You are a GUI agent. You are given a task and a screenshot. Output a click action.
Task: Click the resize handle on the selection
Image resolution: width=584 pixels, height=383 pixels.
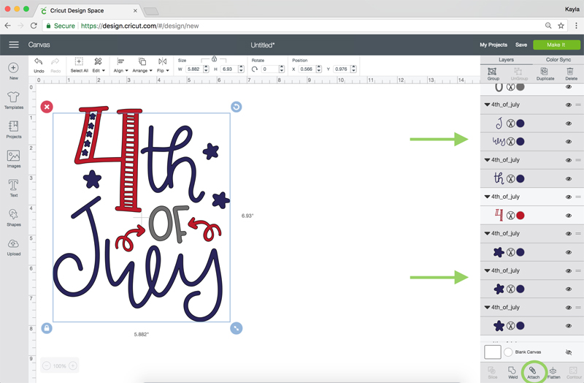tap(236, 328)
